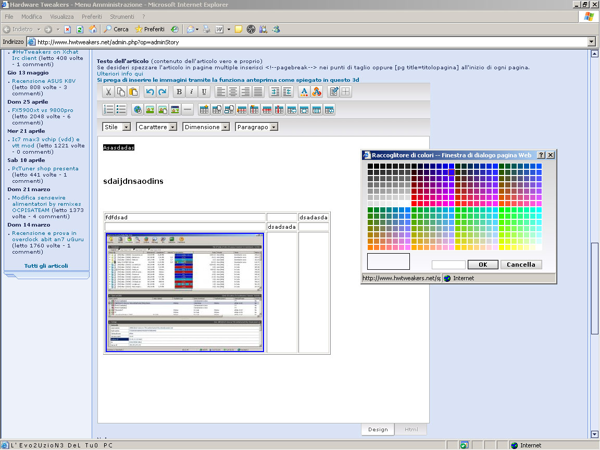The width and height of the screenshot is (600, 450).
Task: Open the text color picker icon
Action: [304, 92]
